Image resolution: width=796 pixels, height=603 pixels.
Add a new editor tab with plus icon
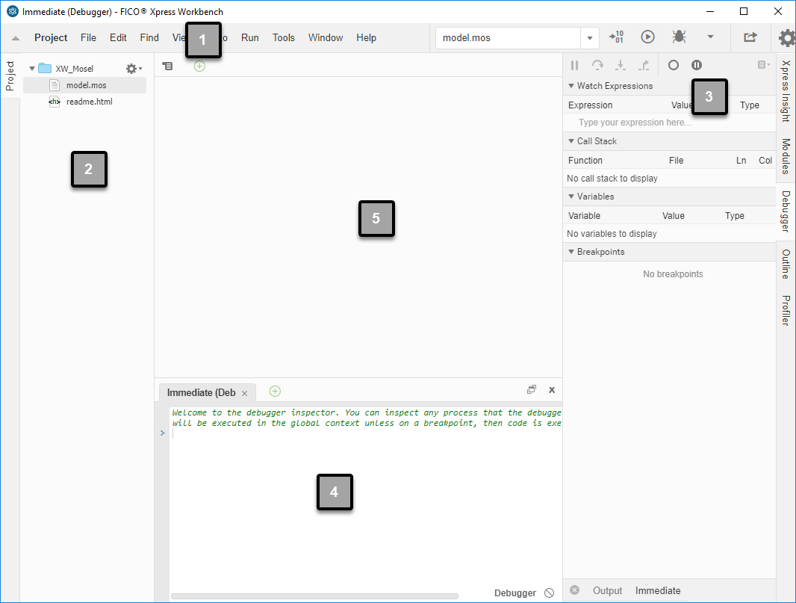[x=199, y=67]
